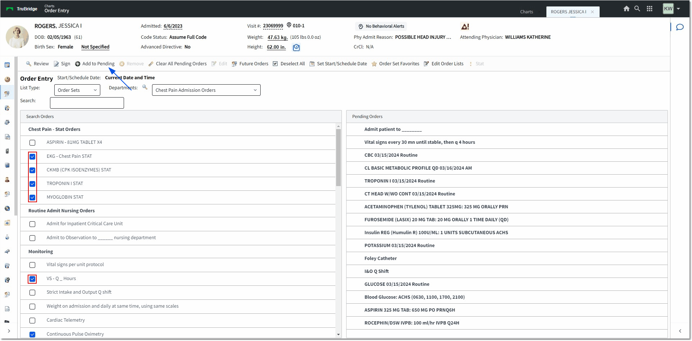Click the Departments magnifier search icon
The height and width of the screenshot is (341, 692).
145,87
